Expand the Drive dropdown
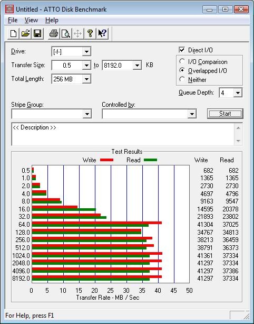This screenshot has width=254, height=324. coord(86,51)
